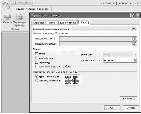Click the Undo icon in quick access toolbar

click(19, 3)
